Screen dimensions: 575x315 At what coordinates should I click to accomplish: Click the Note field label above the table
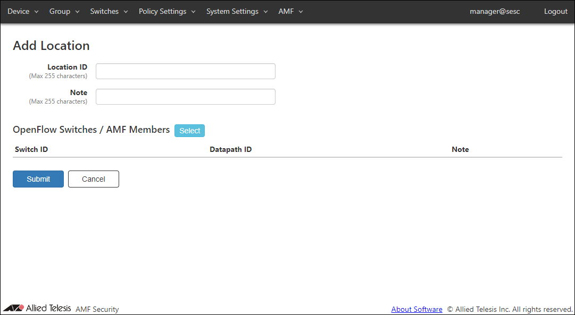[79, 93]
